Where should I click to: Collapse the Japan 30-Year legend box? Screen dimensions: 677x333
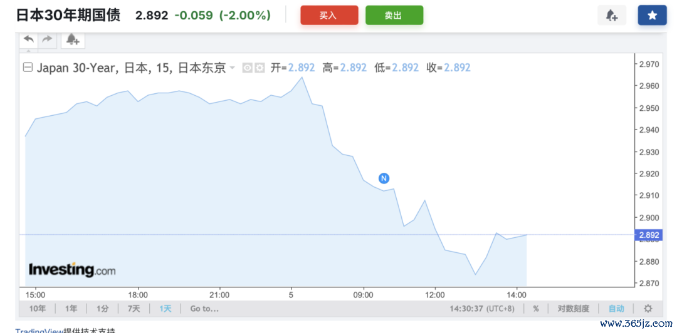tap(28, 68)
